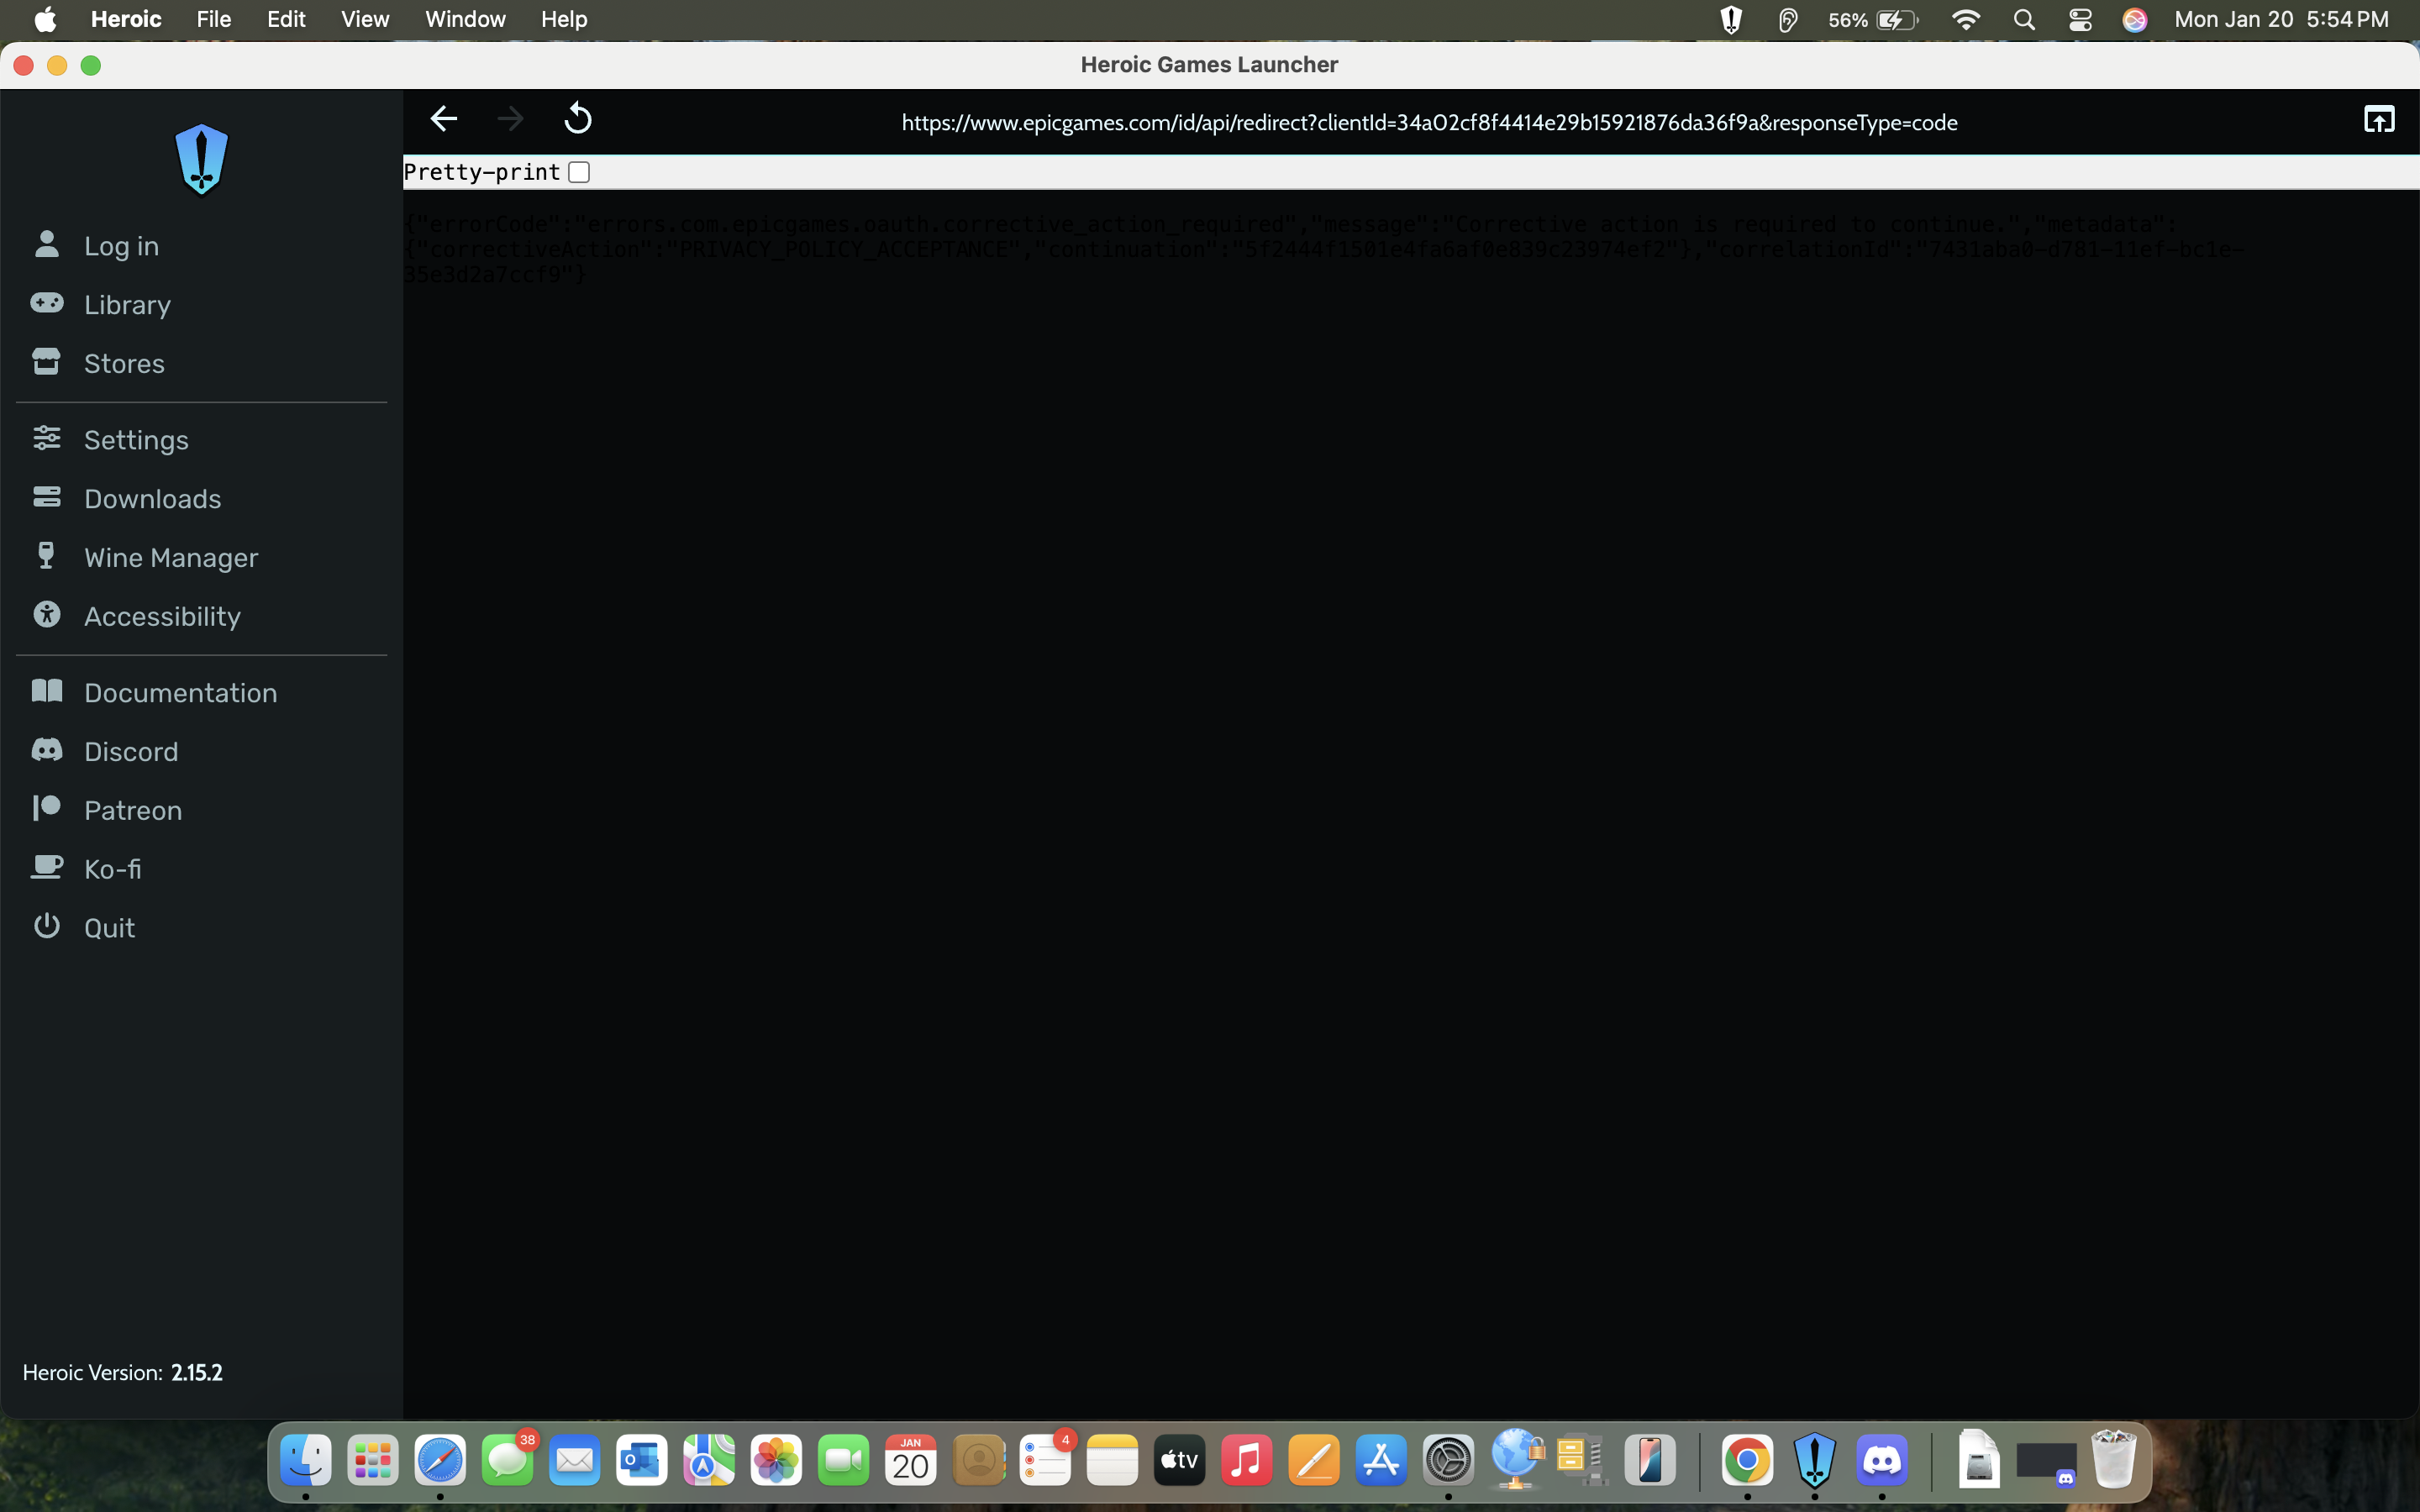Enable the Pretty-print checkbox
This screenshot has height=1512, width=2420.
[578, 171]
